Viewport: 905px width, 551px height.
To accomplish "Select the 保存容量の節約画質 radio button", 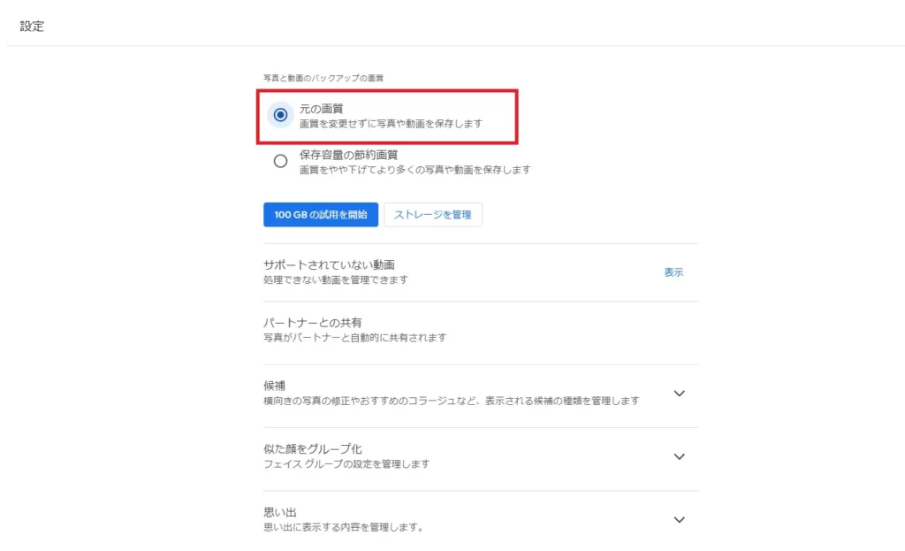I will tap(280, 161).
